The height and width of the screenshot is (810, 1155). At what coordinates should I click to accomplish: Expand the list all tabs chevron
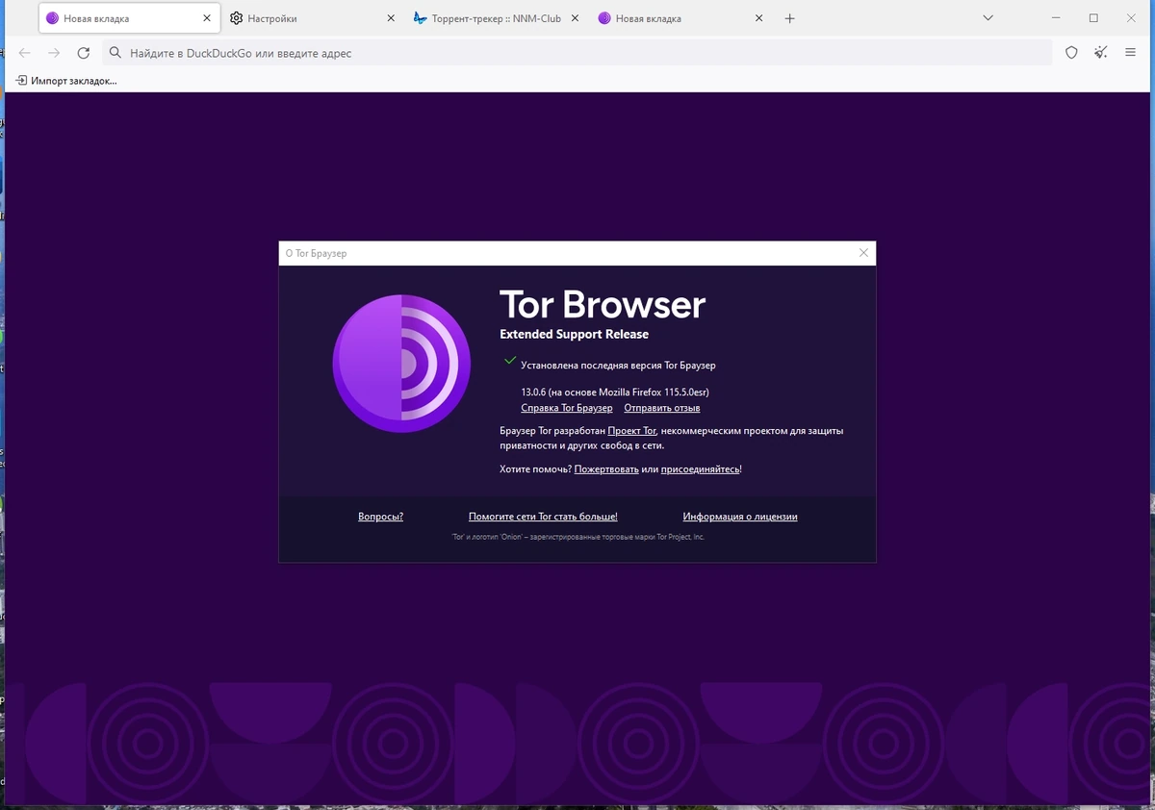coord(988,18)
